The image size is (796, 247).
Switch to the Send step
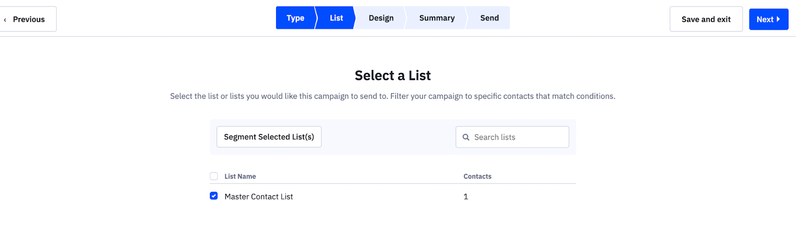[x=490, y=18]
